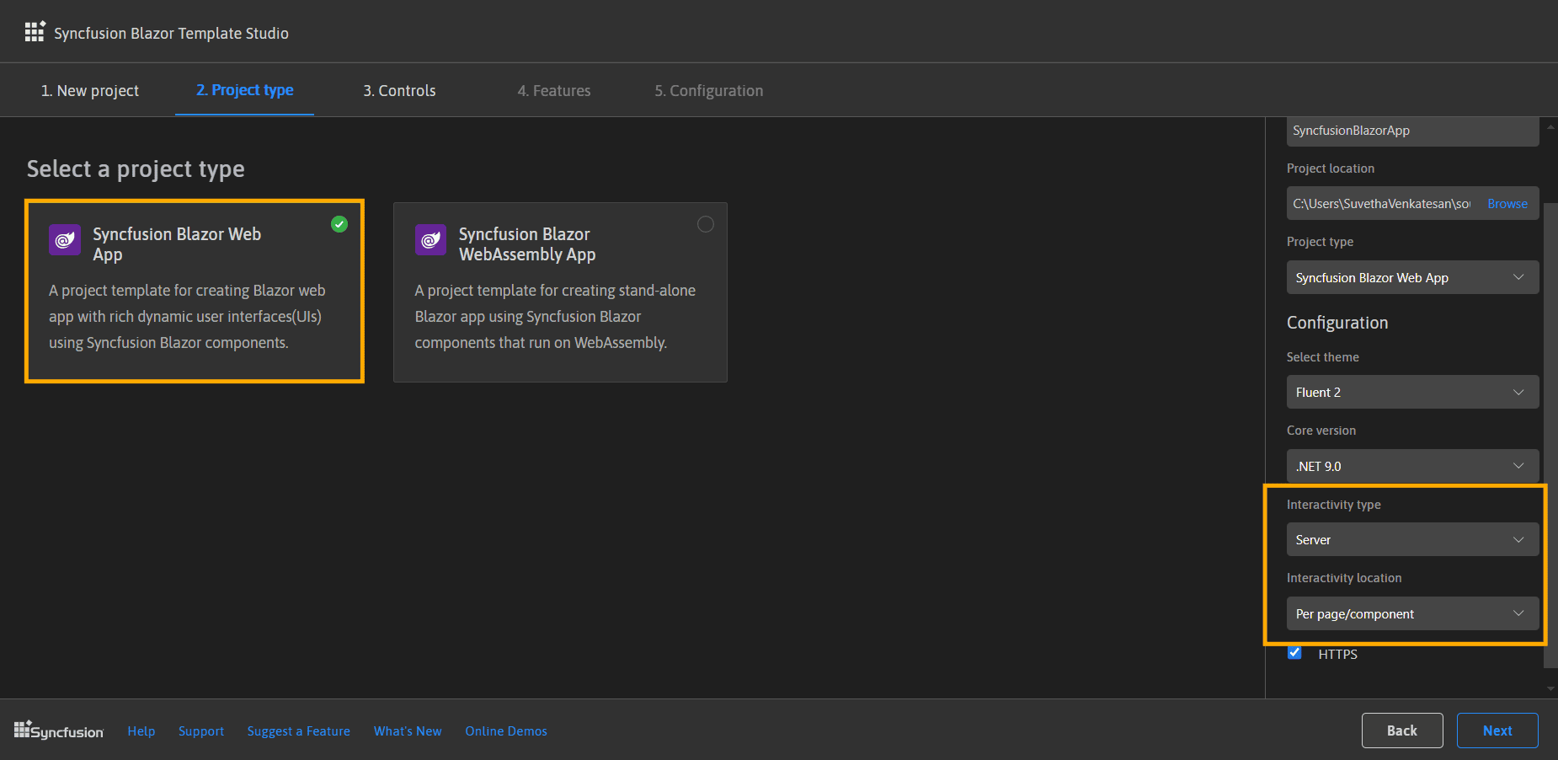
Task: Click the grid icon beside Syncfusion Blazor Template Studio
Action: (35, 31)
